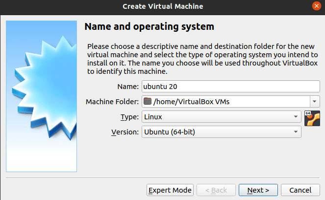Cancel the virtual machine creation
This screenshot has height=200, width=325.
pyautogui.click(x=300, y=190)
